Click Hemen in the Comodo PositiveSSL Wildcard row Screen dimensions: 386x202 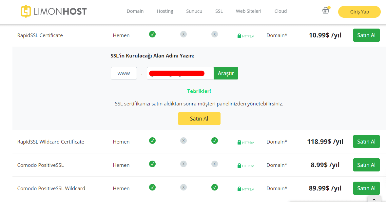(x=121, y=189)
